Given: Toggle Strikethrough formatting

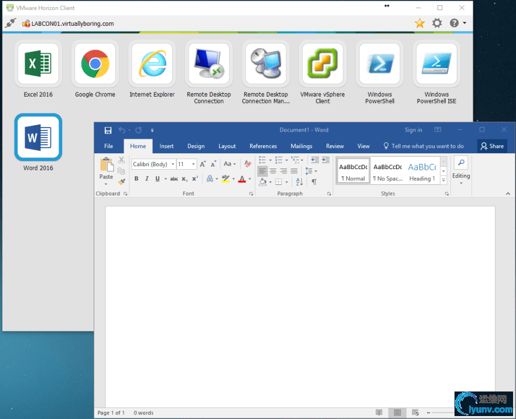Looking at the screenshot, I should [174, 179].
